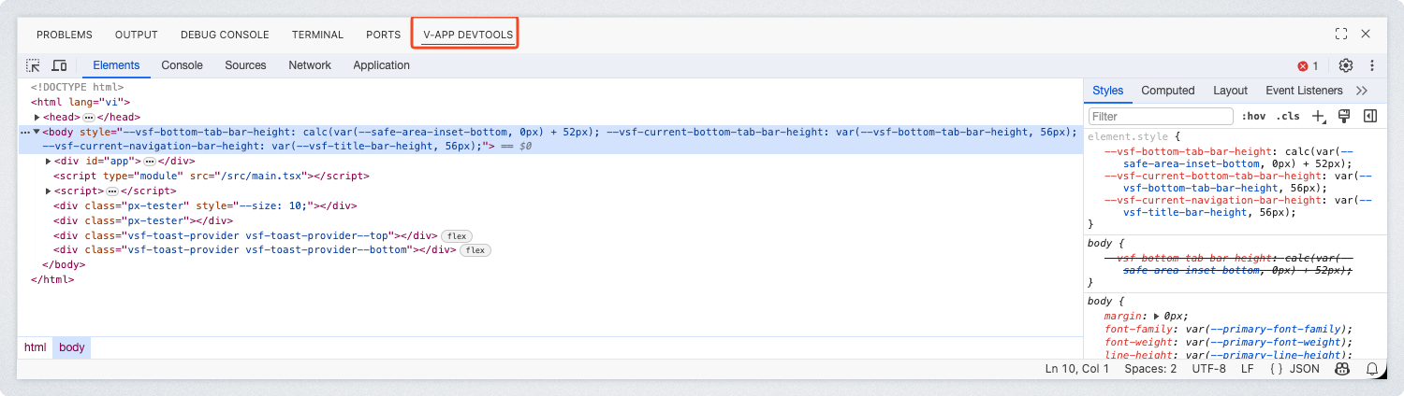The width and height of the screenshot is (1404, 396).
Task: Add a new style rule plus icon
Action: (x=1319, y=117)
